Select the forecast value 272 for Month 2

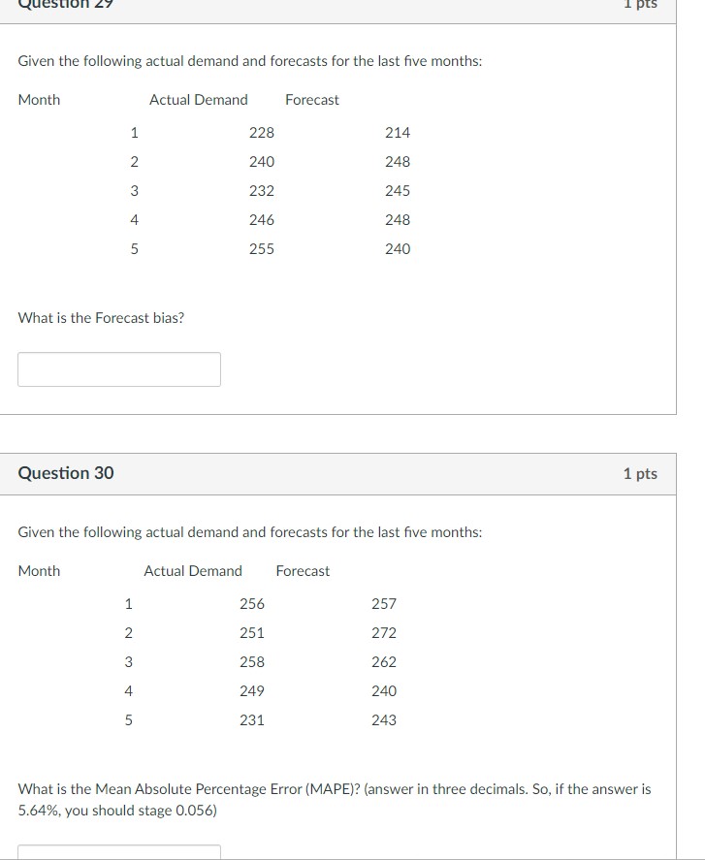click(384, 632)
